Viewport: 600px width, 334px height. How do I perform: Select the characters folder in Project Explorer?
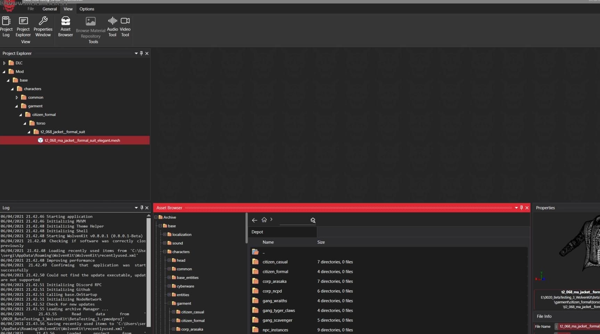click(x=33, y=89)
